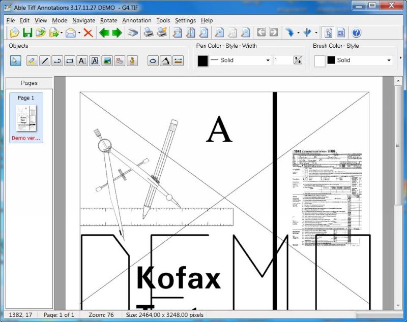The width and height of the screenshot is (407, 322).
Task: Open the Navigate menu
Action: coord(83,20)
